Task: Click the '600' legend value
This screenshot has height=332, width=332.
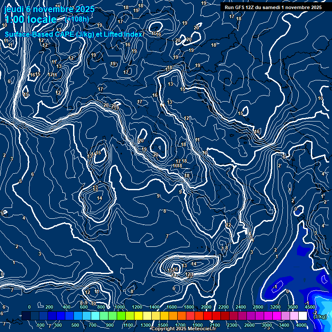Action: click(84, 307)
